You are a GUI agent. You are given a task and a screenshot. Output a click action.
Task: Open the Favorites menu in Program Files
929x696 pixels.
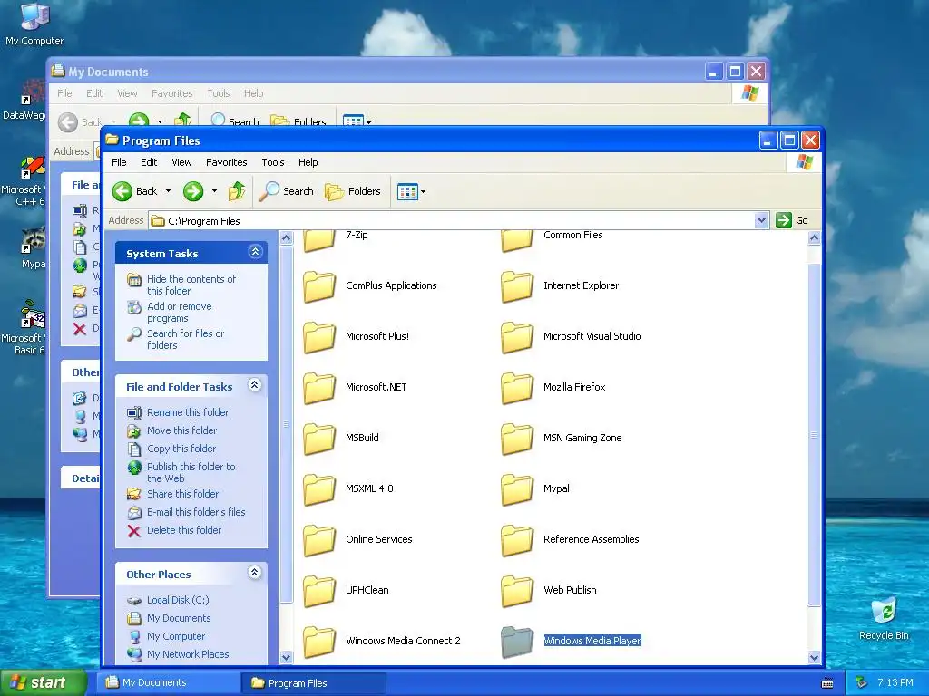[226, 162]
